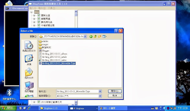The image size is (190, 111).
Task: Open the Windows Start menu
Action: click(x=8, y=108)
